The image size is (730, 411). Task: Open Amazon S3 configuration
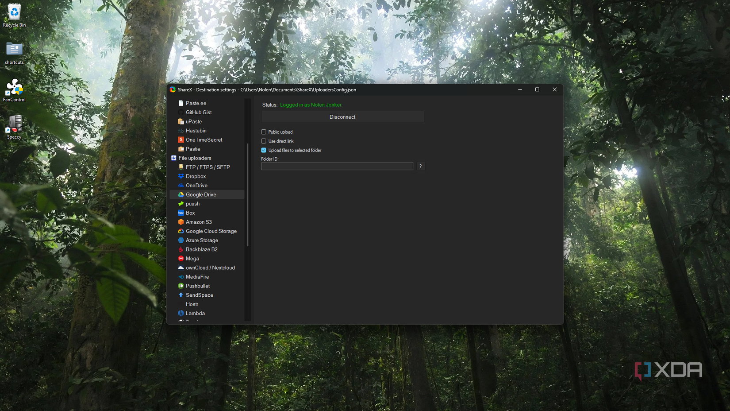(199, 222)
